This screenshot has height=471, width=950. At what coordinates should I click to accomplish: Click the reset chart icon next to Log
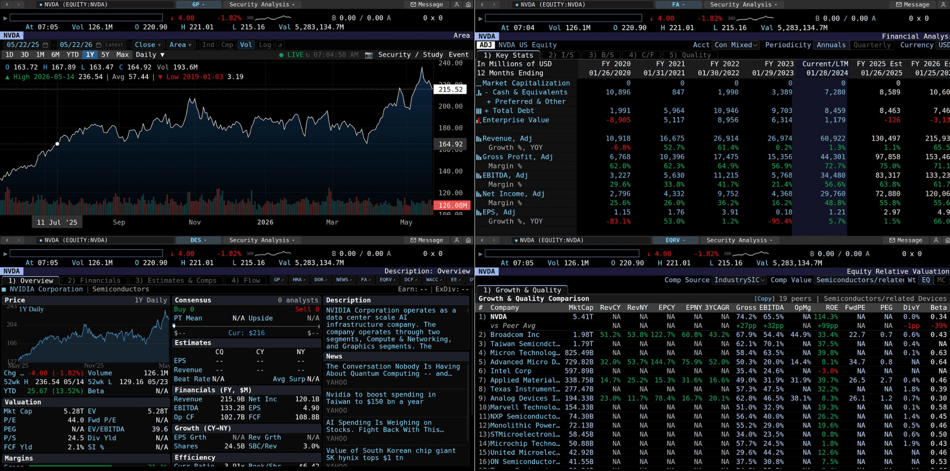[x=280, y=45]
